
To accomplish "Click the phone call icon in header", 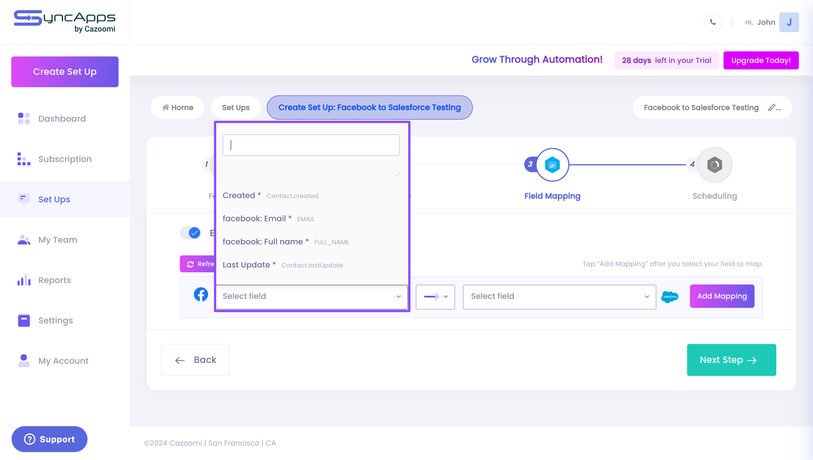I will 713,22.
